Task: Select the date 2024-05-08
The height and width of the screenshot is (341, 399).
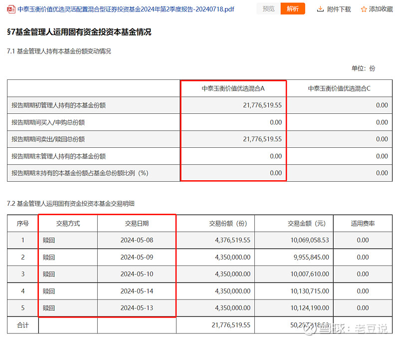Action: point(137,240)
